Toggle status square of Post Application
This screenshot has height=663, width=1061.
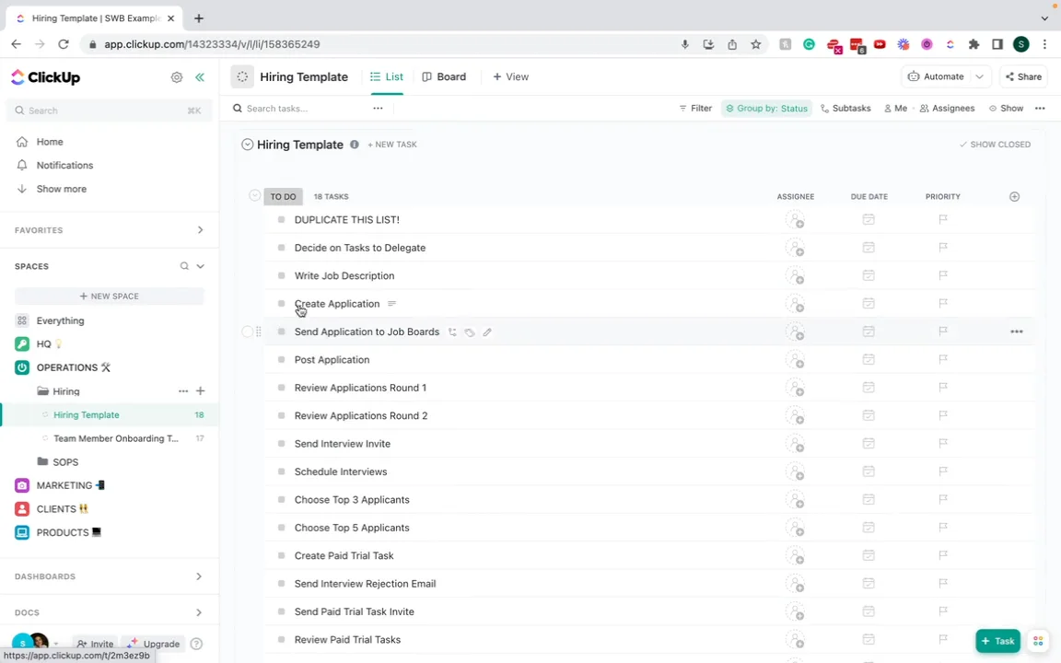coord(282,359)
